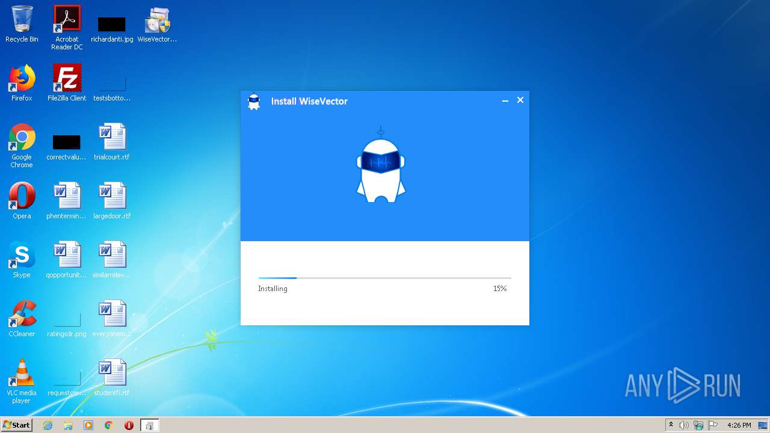Open Windows Explorer from taskbar

click(68, 425)
